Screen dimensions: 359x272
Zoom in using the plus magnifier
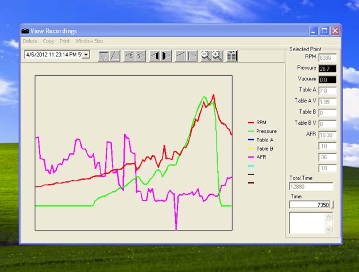217,56
